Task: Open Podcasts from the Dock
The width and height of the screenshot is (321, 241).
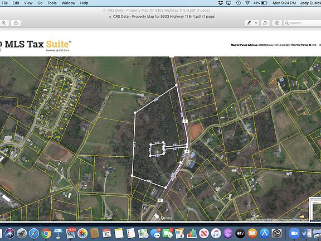Action: point(228,233)
